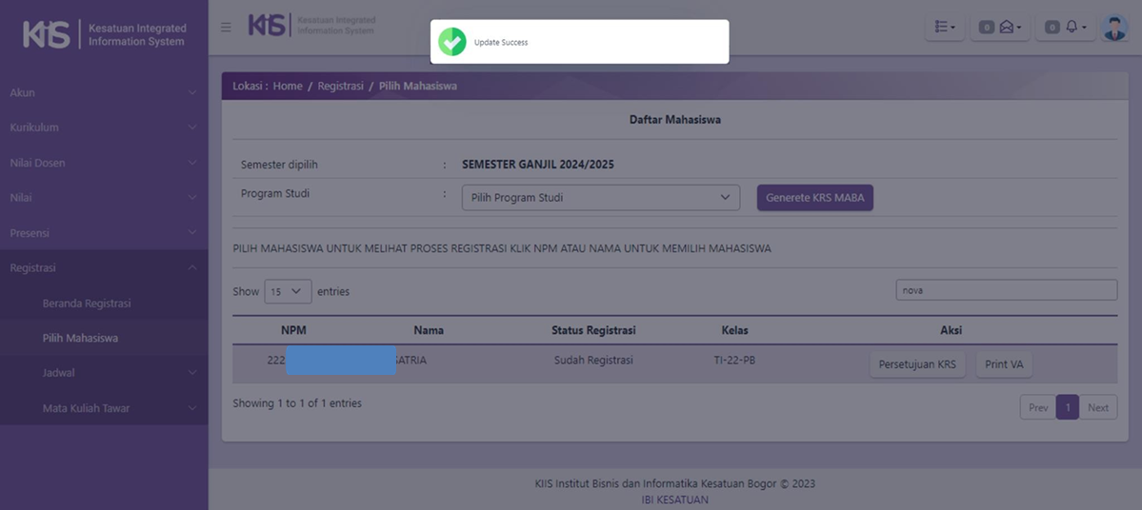Open Beranda Registrasi menu item
Viewport: 1142px width, 510px height.
[x=87, y=304]
